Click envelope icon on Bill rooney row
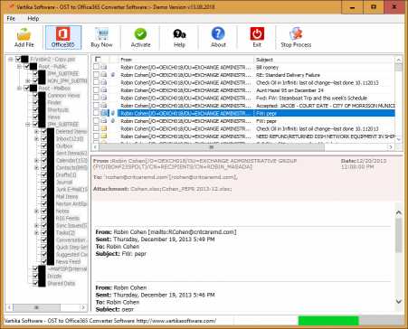408x329 pixels. pos(104,67)
